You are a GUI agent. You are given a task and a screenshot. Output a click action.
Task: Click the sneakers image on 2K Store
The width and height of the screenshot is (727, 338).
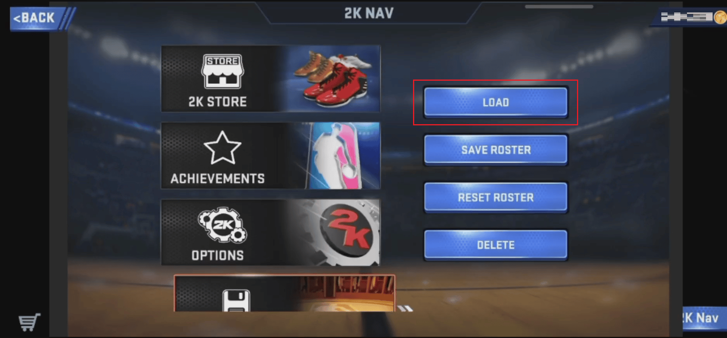coord(333,79)
